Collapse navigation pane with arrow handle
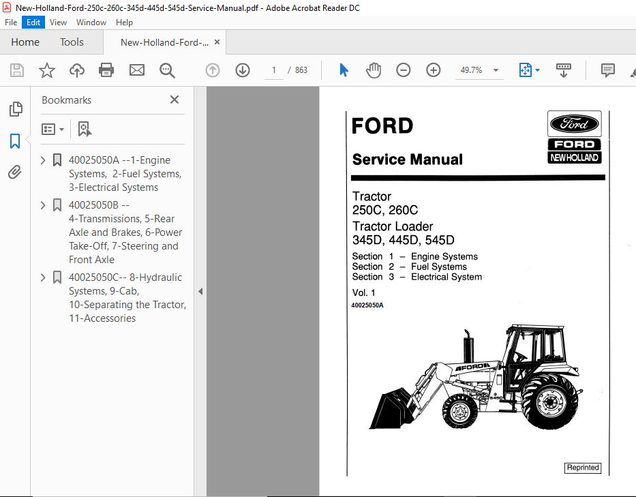636x497 pixels. [x=200, y=291]
